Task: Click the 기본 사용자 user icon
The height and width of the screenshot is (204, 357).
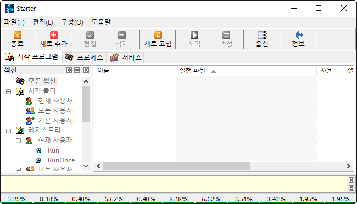Action: click(30, 120)
